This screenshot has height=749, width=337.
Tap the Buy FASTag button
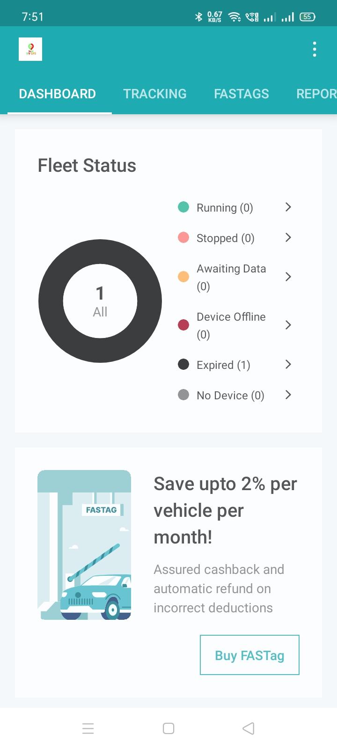249,655
